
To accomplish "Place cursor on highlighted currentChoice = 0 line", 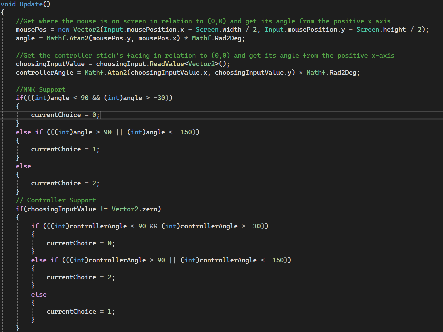I will pos(65,115).
